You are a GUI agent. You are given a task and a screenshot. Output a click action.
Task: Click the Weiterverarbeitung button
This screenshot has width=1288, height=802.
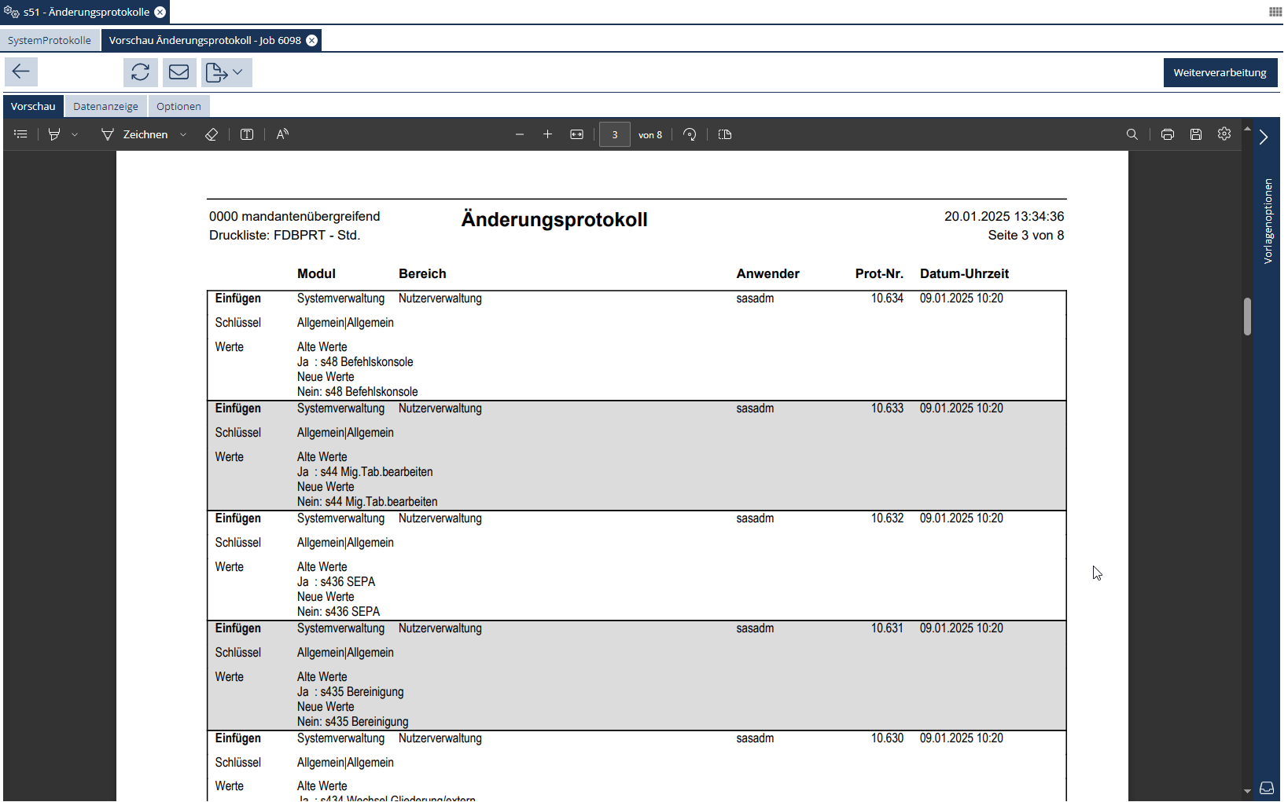tap(1219, 72)
